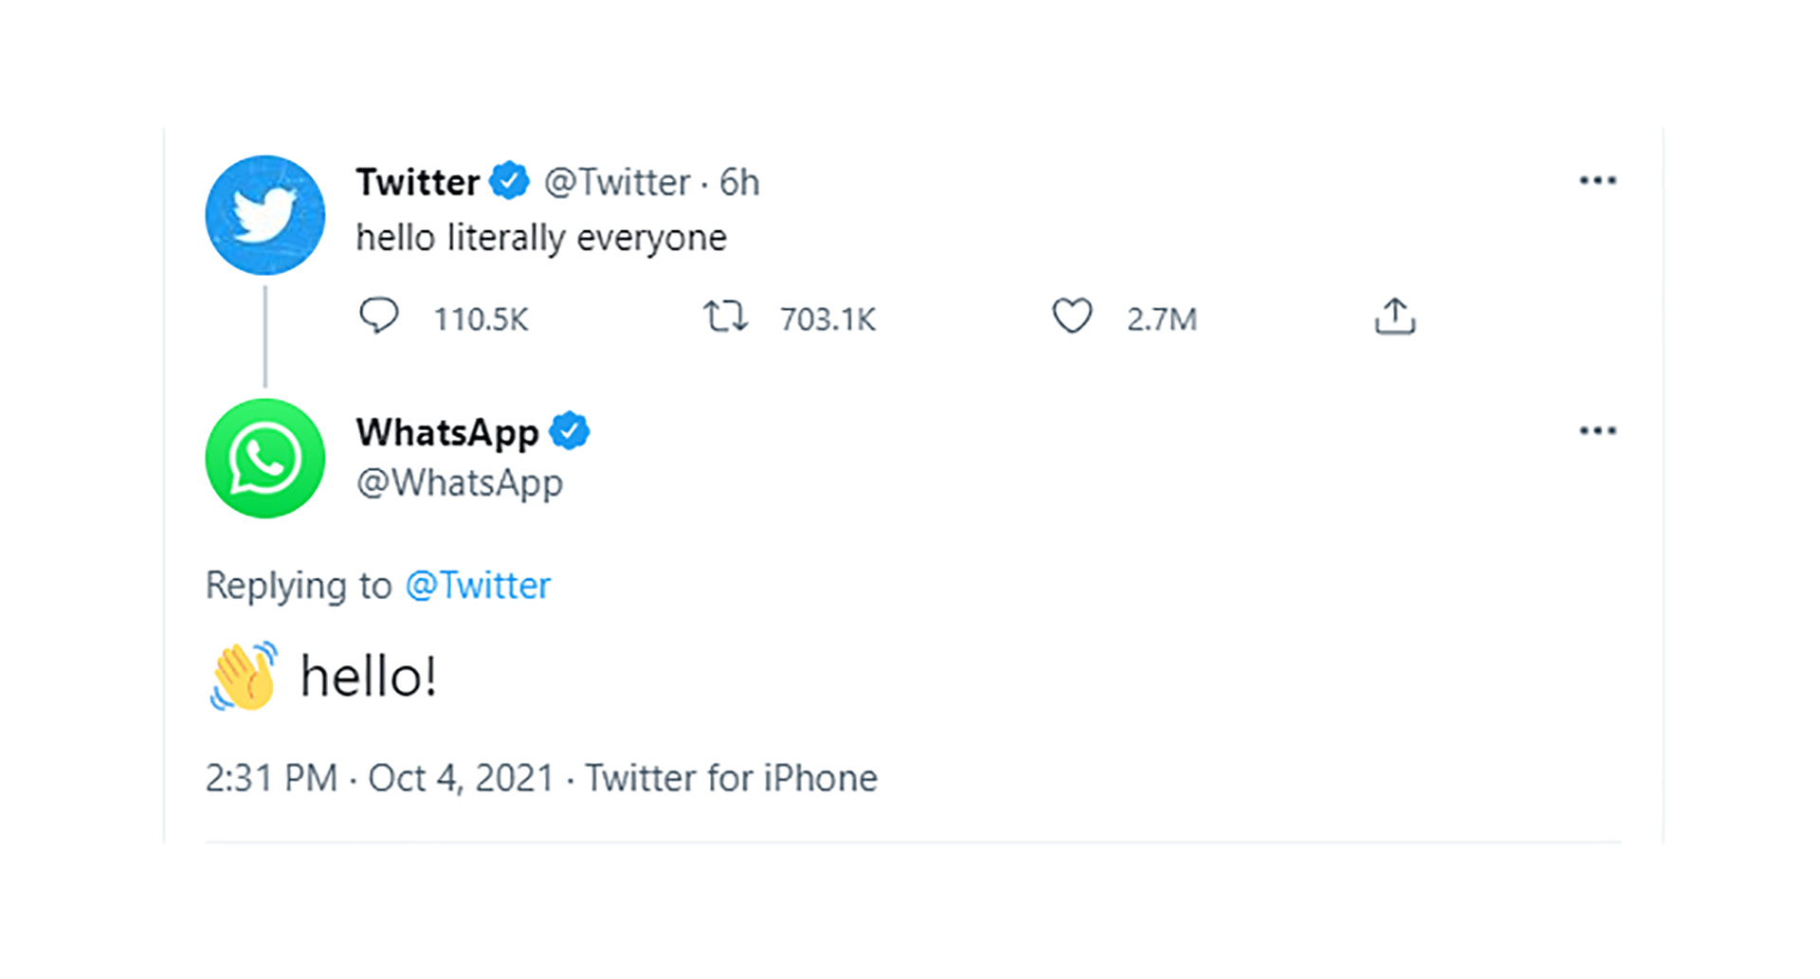The image size is (1820, 979).
Task: Click the verified badge next to WhatsApp
Action: pos(570,431)
